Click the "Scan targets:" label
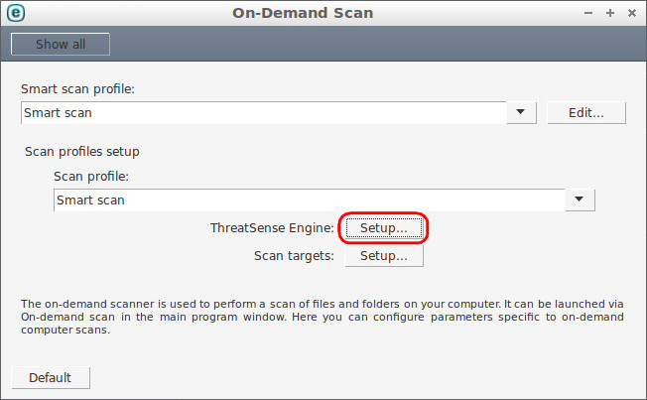 point(294,256)
